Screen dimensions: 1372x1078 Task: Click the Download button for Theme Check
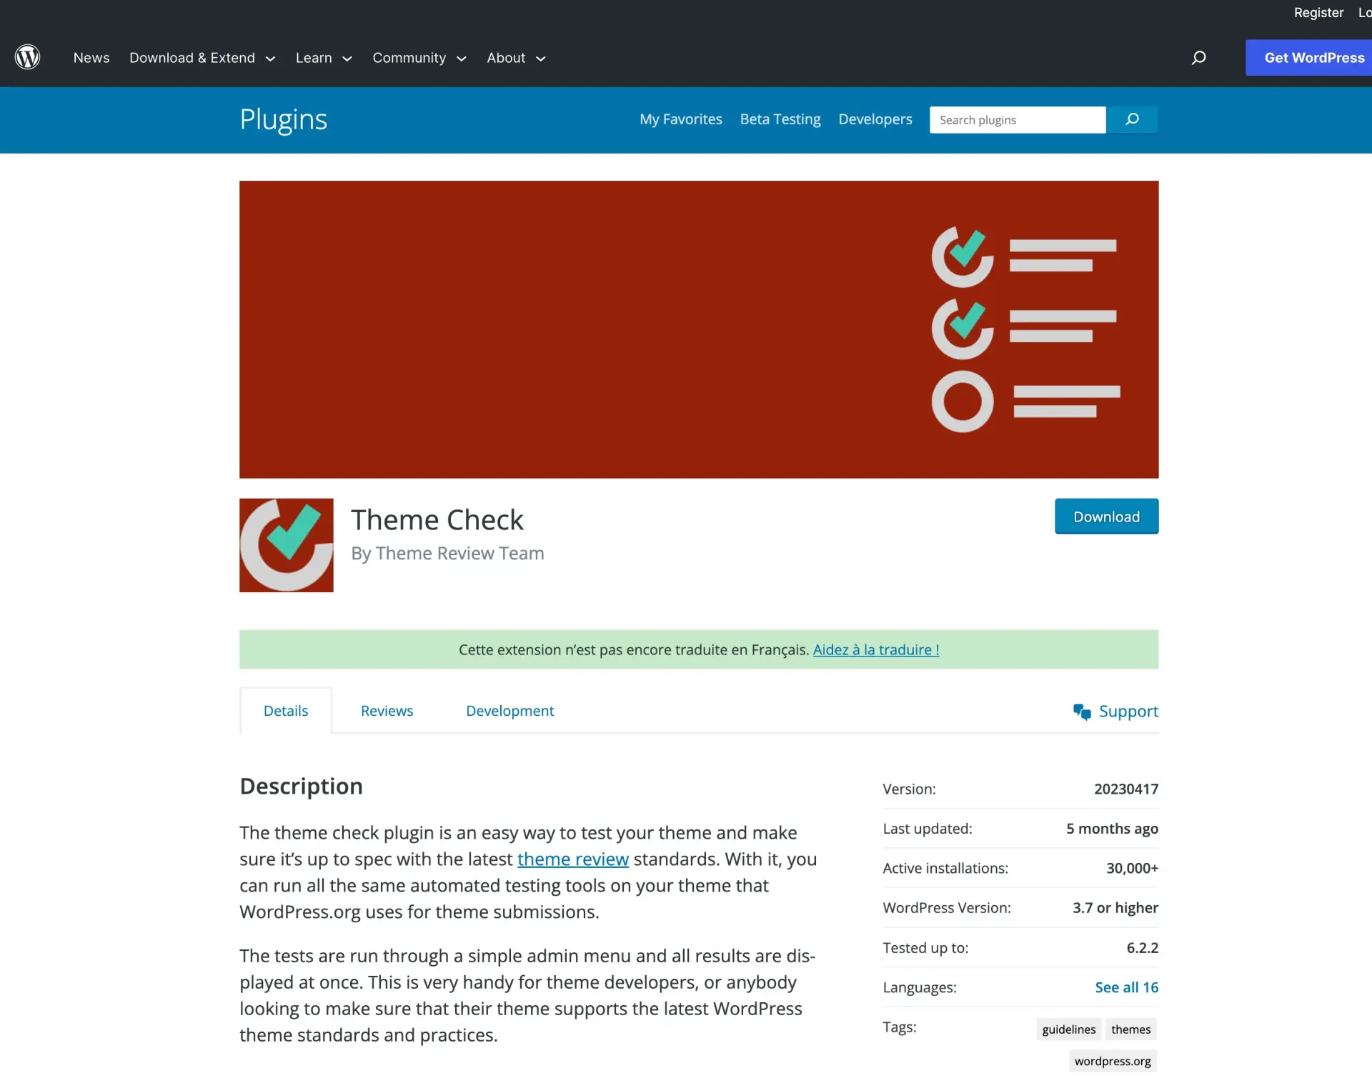[x=1107, y=516]
